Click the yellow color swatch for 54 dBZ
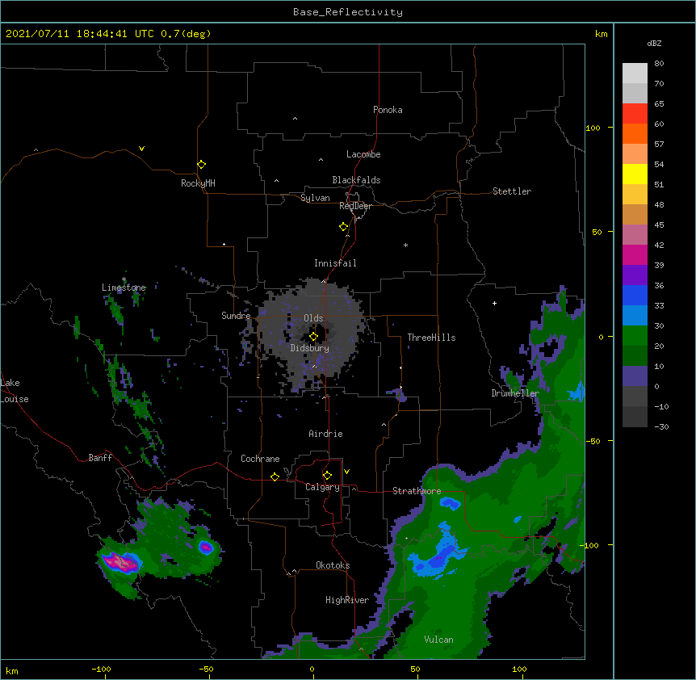The width and height of the screenshot is (696, 680). point(635,174)
